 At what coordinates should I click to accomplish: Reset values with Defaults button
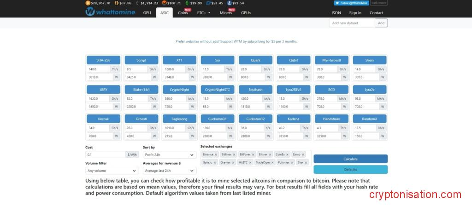[x=350, y=170]
